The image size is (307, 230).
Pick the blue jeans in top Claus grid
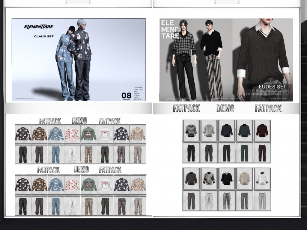click(55, 155)
